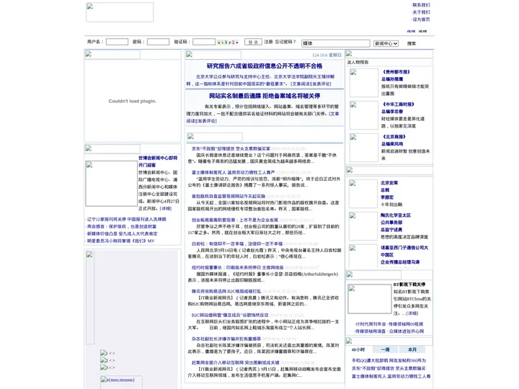Click the 忘记密码? link
The height and width of the screenshot is (389, 519).
(285, 42)
